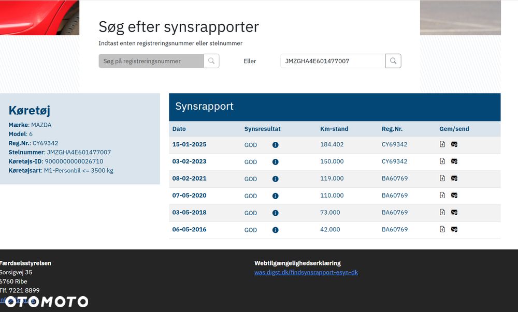This screenshot has width=518, height=312.
Task: Open the was.digst.dk/findsynsrapport-esyn-dk link
Action: point(306,273)
